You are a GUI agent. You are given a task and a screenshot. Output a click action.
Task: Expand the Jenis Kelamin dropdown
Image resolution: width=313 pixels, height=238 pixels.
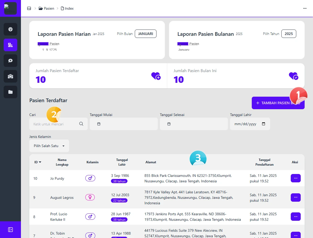pos(49,146)
